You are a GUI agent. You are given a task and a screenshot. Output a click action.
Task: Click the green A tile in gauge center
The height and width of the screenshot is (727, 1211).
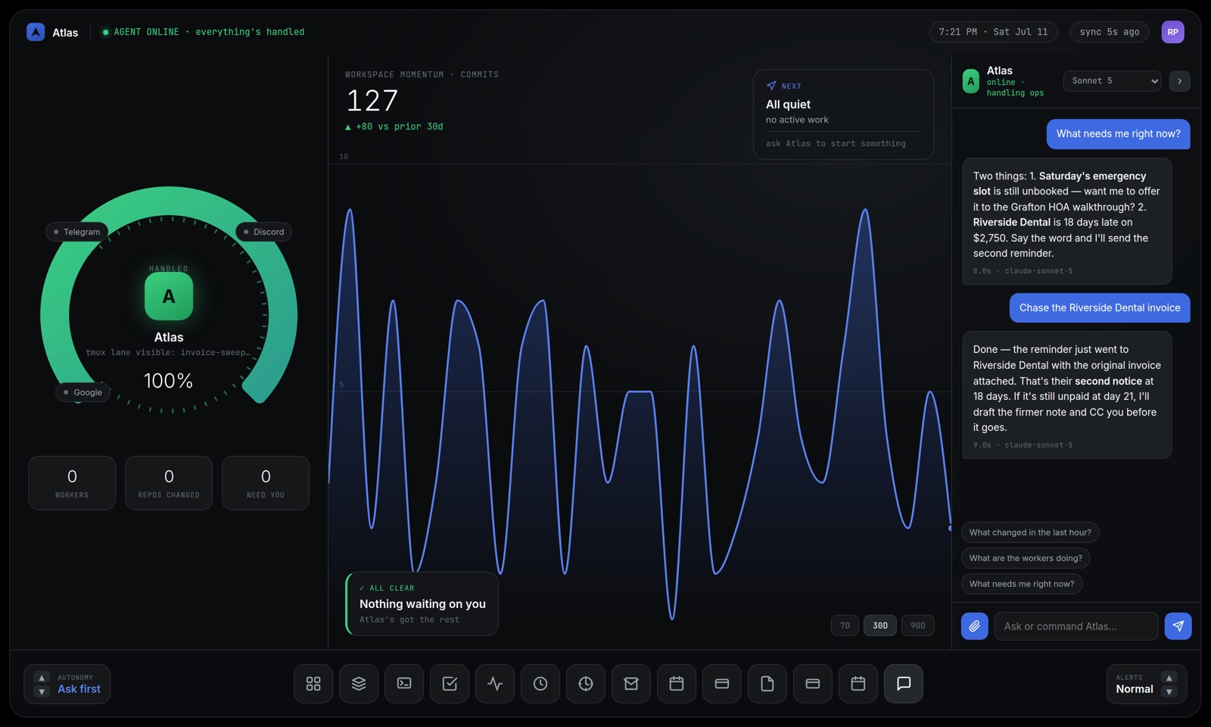click(169, 296)
